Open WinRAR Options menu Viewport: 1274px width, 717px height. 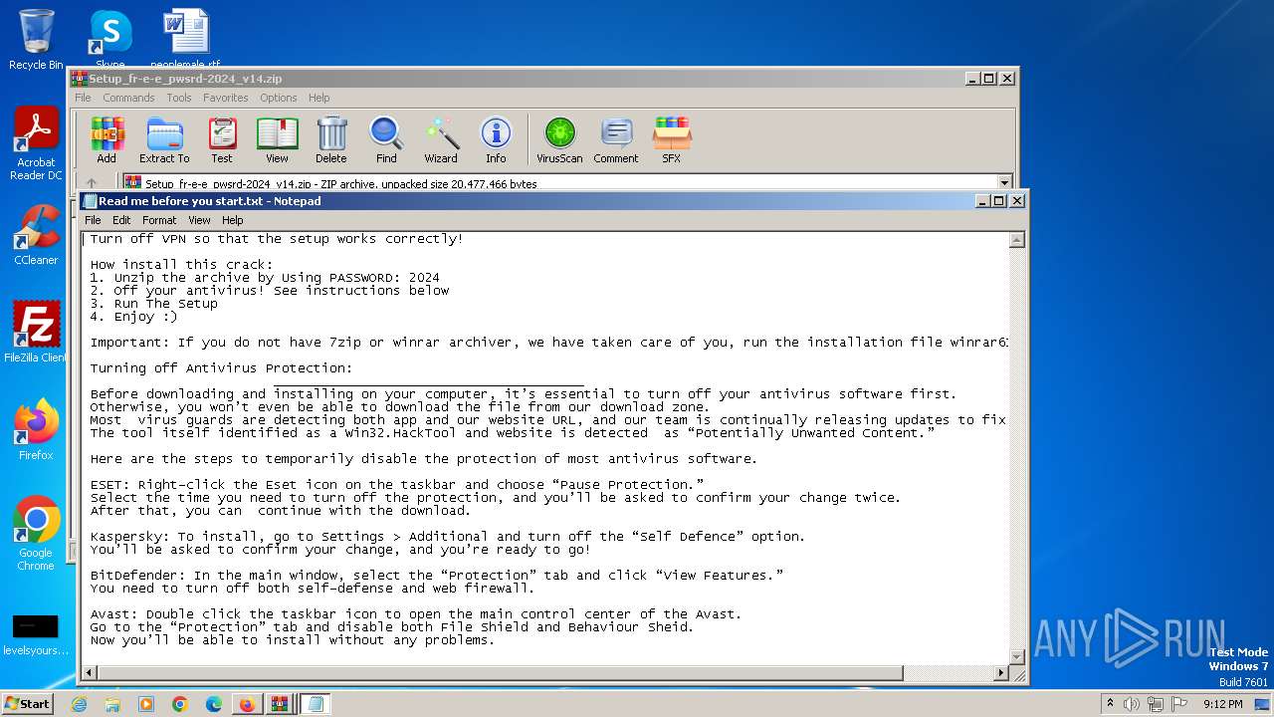[x=279, y=98]
